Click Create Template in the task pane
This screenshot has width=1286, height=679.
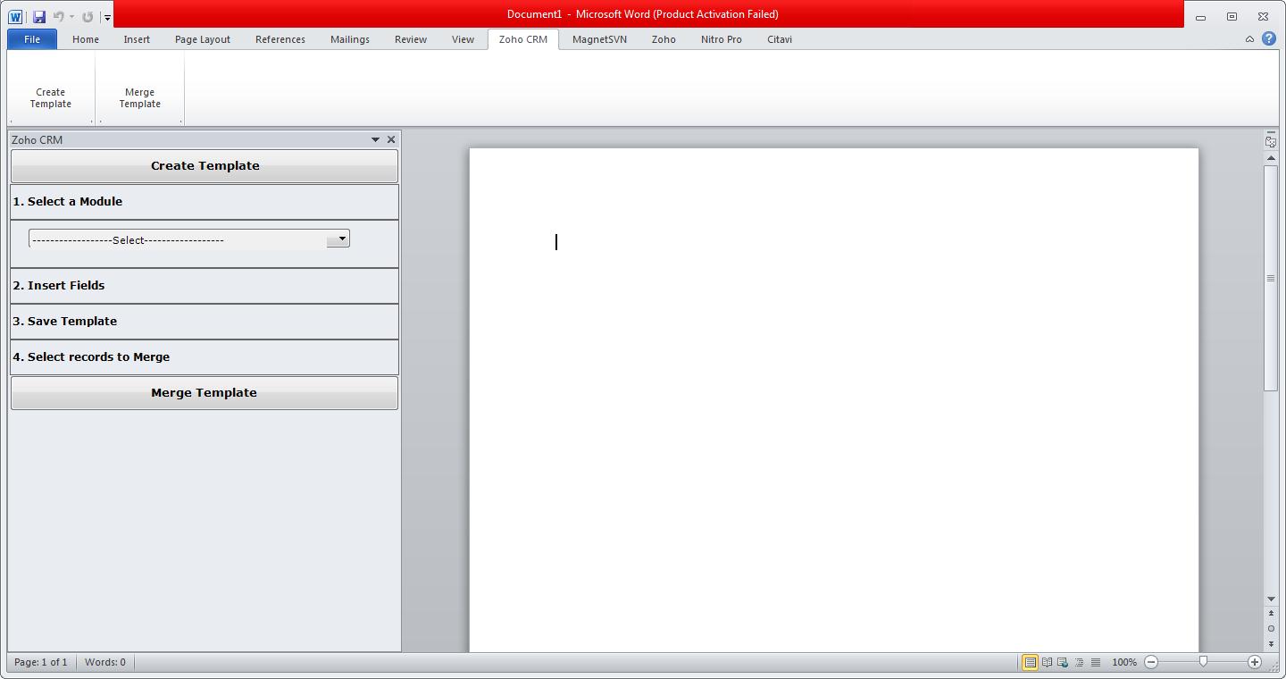coord(204,166)
